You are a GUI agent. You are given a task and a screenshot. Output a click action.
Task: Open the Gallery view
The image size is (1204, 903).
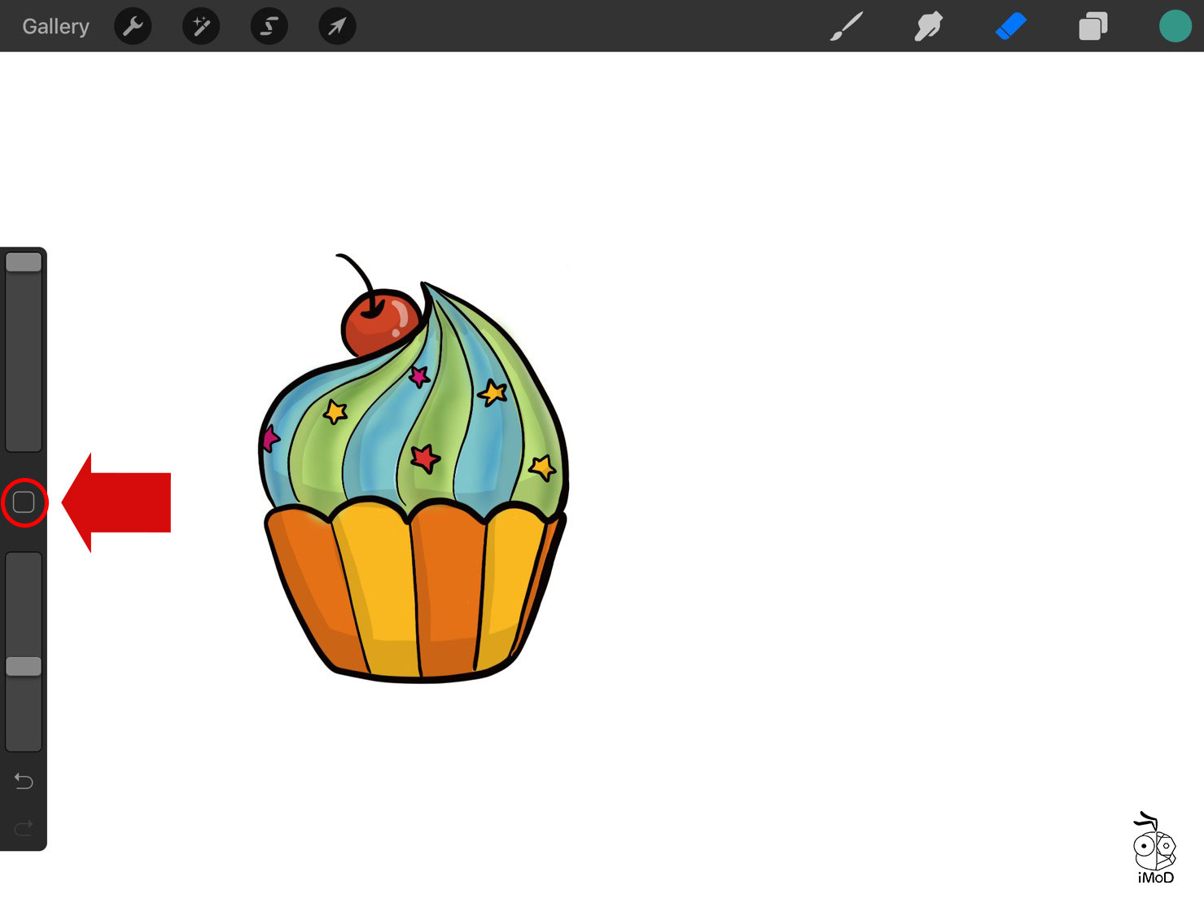[55, 26]
